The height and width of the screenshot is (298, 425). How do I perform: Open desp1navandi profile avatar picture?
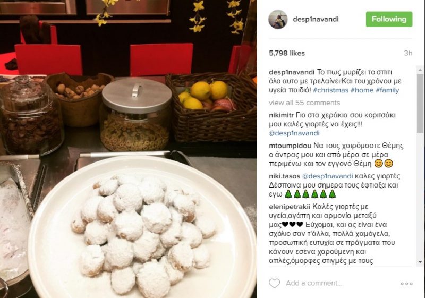click(278, 19)
